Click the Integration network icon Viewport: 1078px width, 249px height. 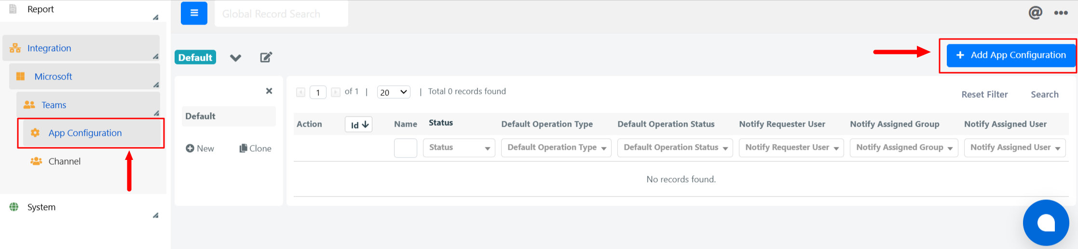tap(15, 48)
